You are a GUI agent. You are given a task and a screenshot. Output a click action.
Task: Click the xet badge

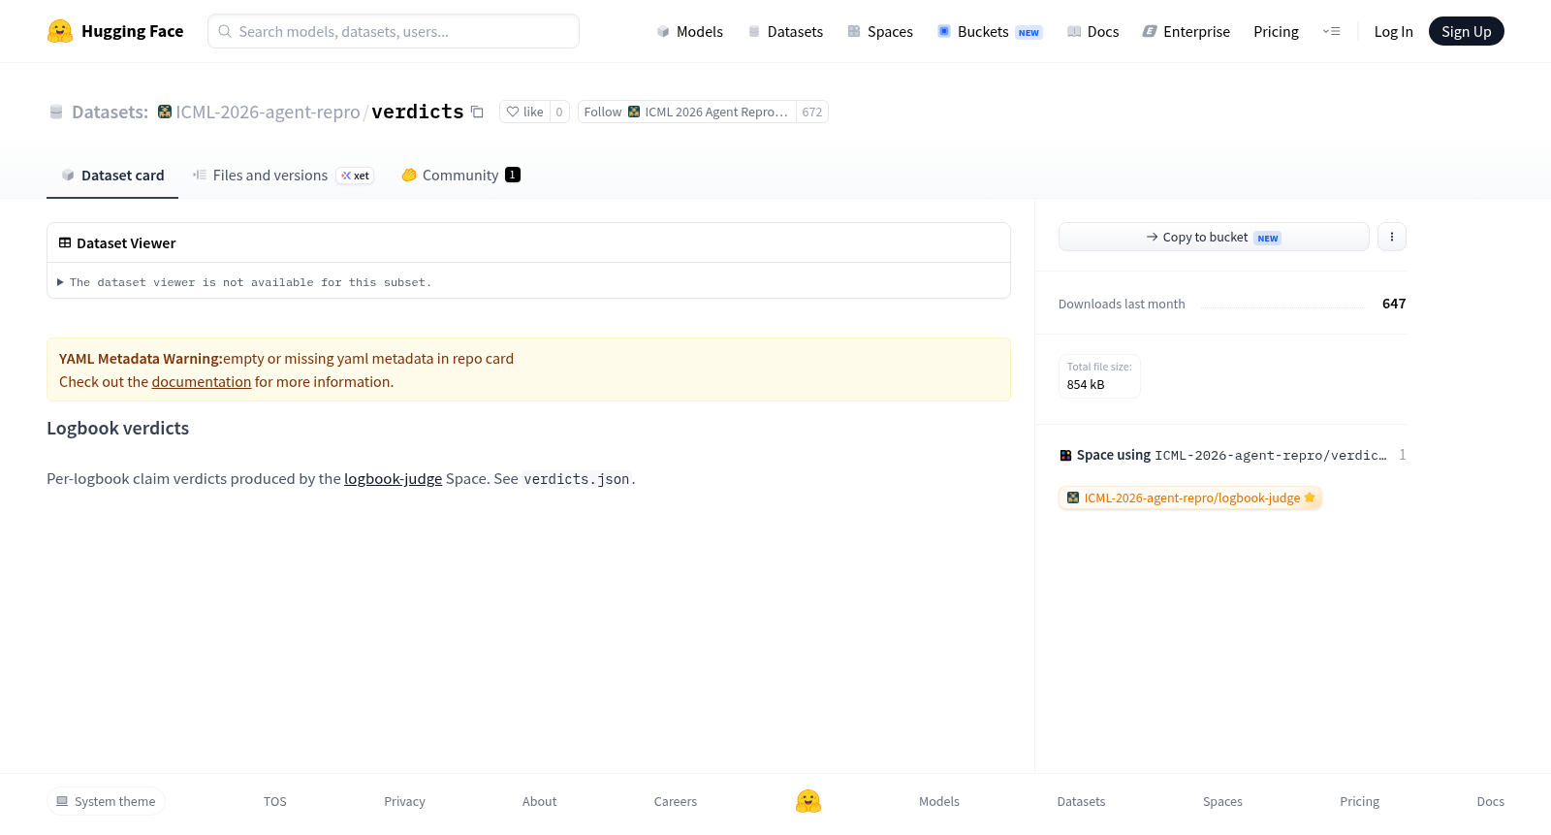point(355,176)
